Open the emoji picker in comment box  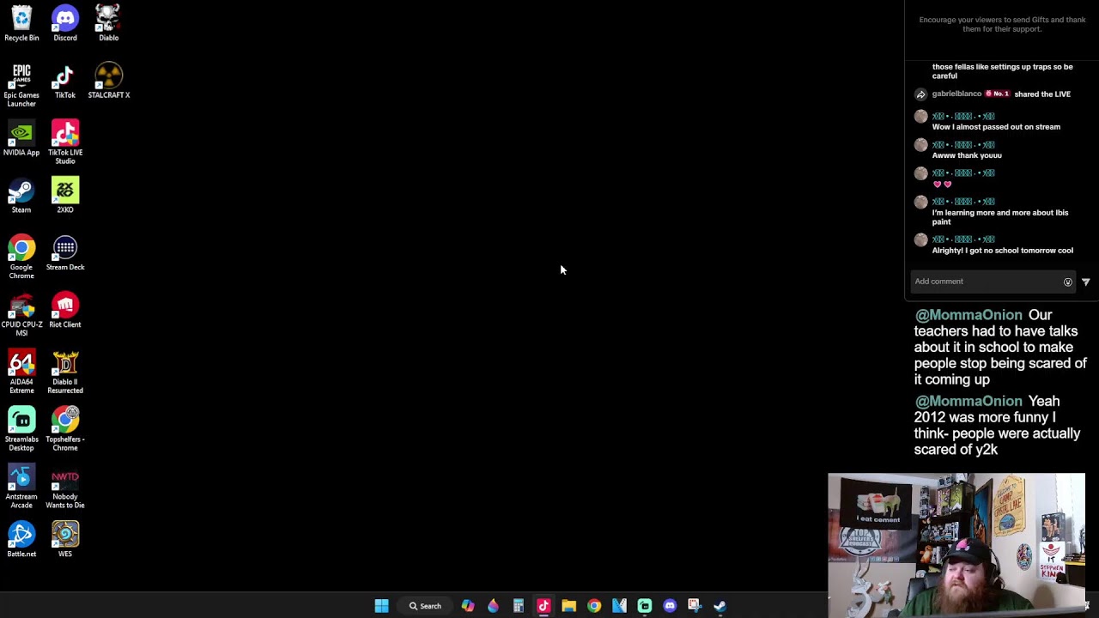(1067, 282)
